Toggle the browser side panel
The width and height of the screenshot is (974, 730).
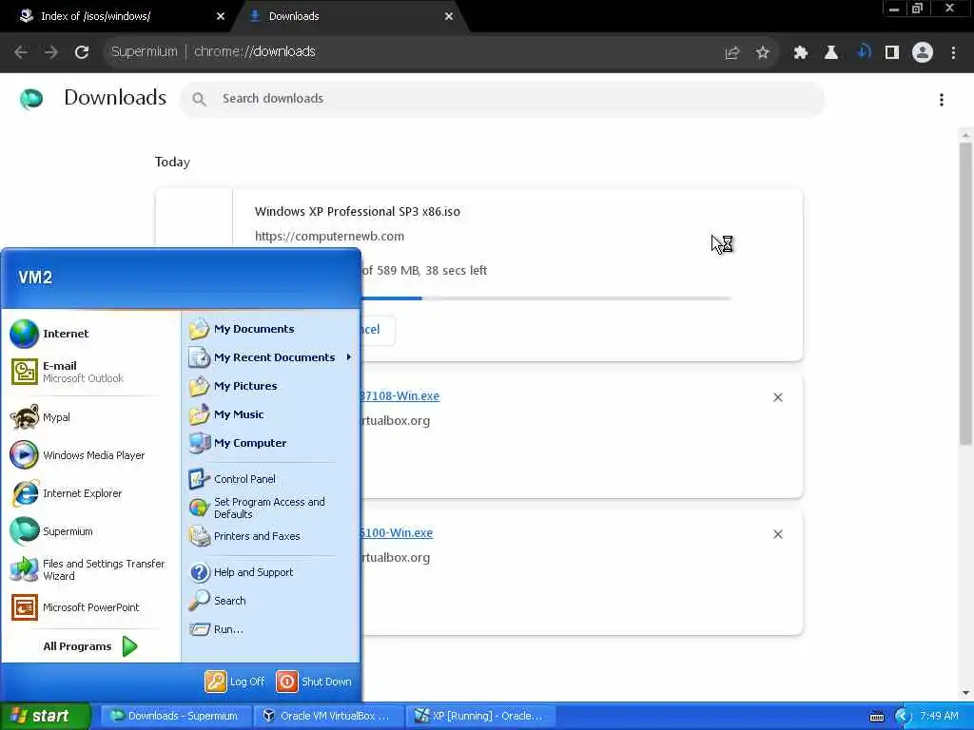(892, 53)
